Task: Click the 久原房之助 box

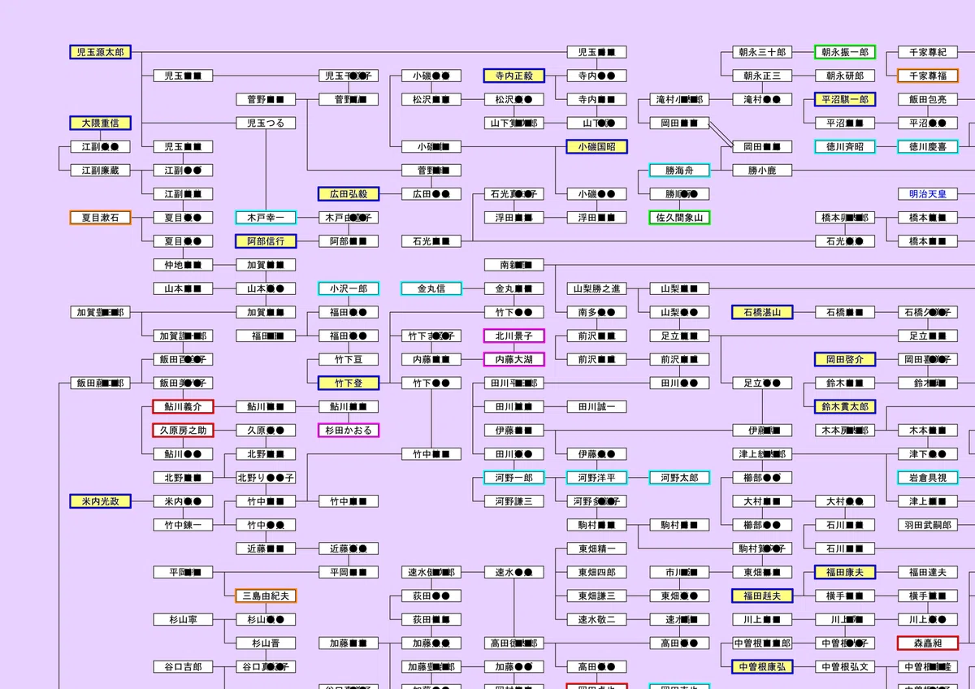Action: 183,430
